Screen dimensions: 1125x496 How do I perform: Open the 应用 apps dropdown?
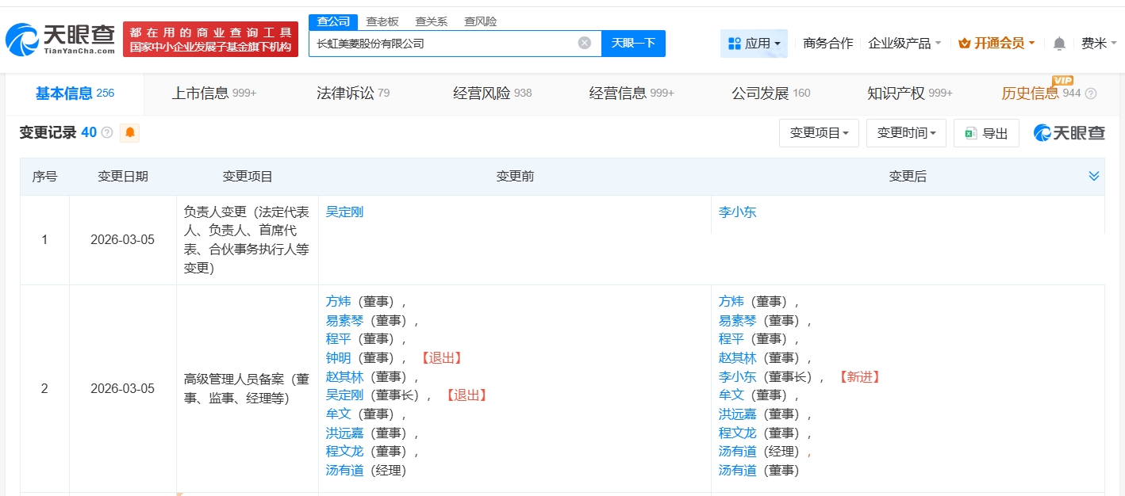click(754, 44)
